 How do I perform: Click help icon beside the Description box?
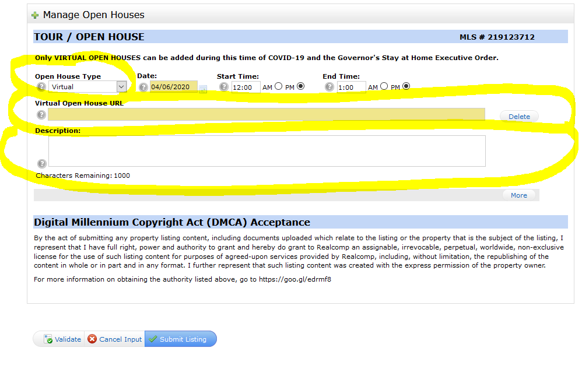(41, 164)
